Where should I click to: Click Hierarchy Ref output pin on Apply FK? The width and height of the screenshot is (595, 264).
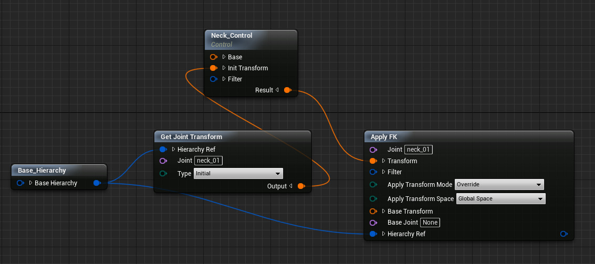pos(564,234)
